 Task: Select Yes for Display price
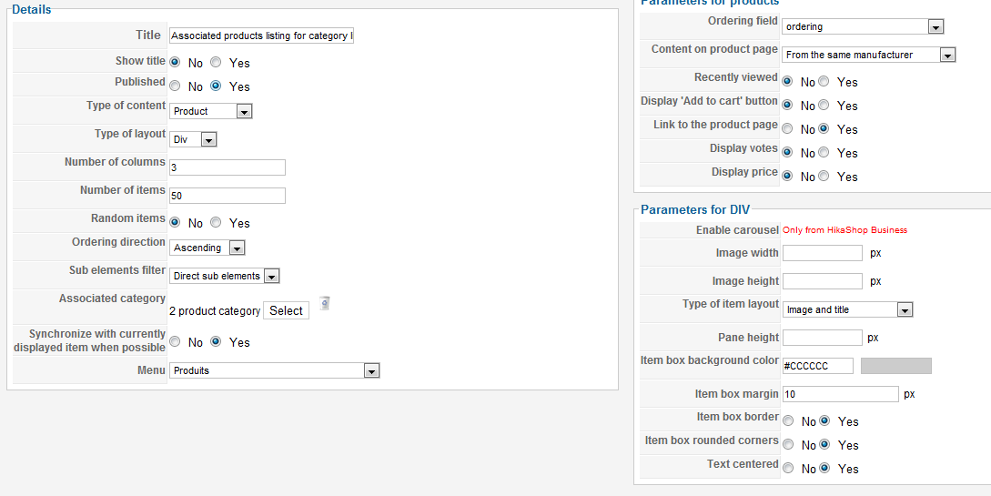click(824, 177)
